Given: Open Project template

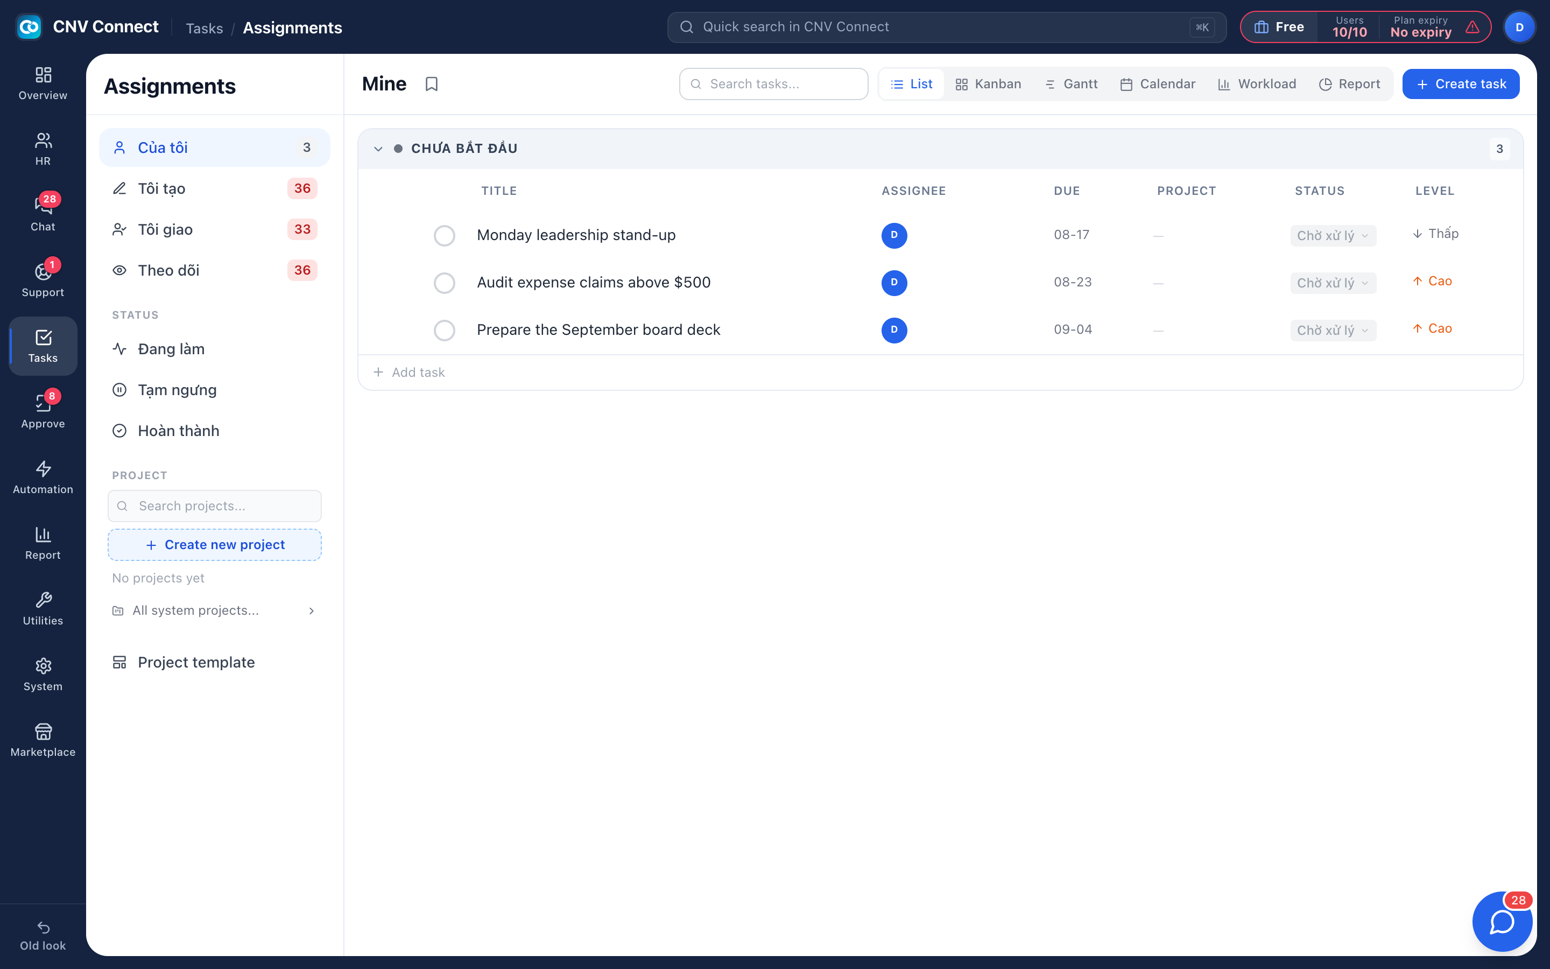Looking at the screenshot, I should tap(215, 663).
